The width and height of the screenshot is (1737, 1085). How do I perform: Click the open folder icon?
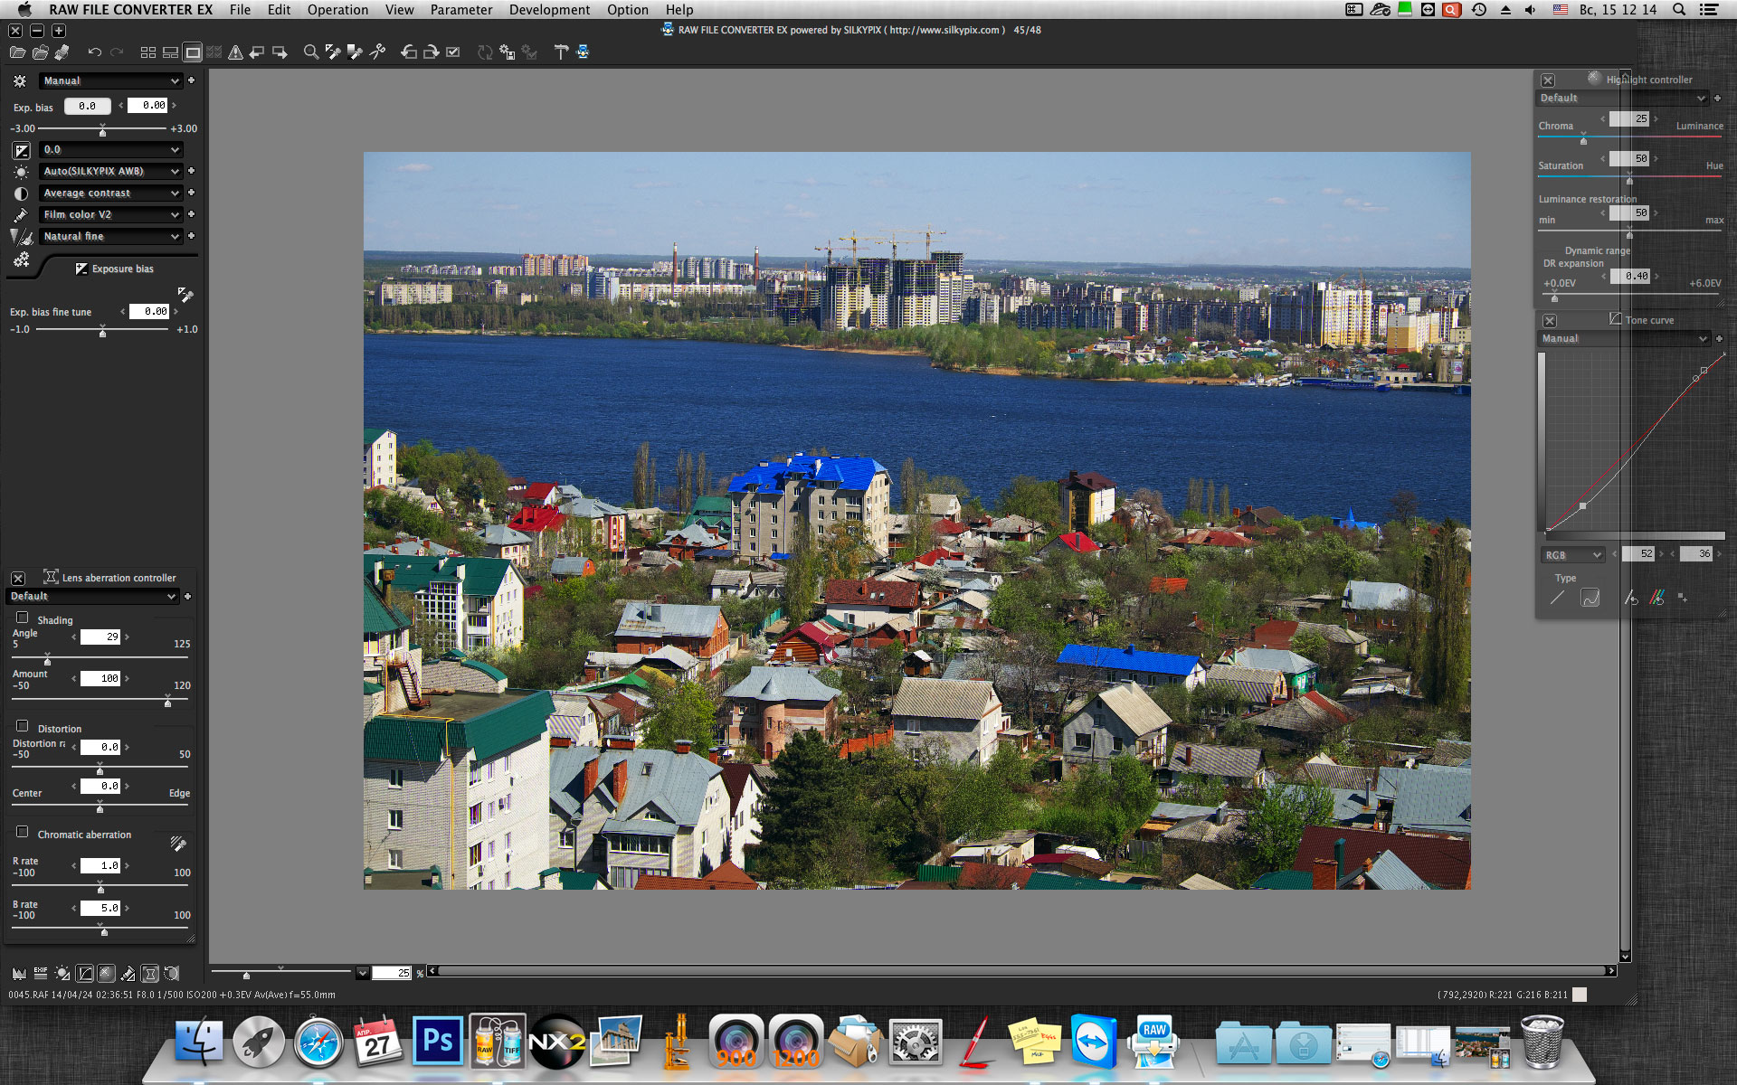coord(40,52)
